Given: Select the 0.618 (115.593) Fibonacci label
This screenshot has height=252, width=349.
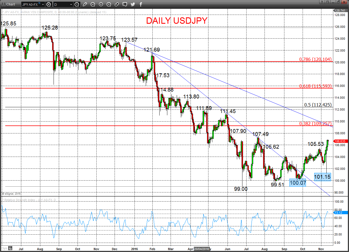Looking at the screenshot, I should coord(315,86).
